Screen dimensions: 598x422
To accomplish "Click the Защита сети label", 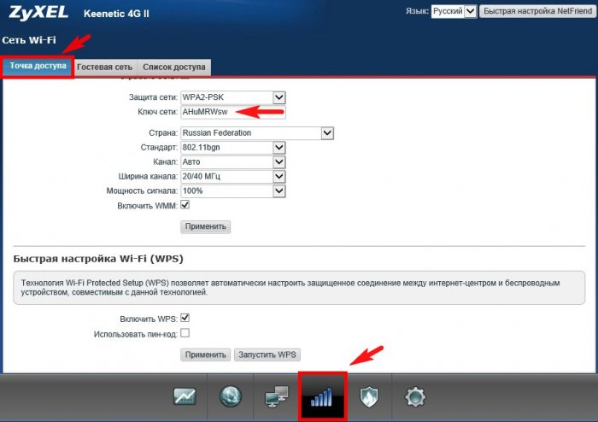I will pyautogui.click(x=153, y=97).
